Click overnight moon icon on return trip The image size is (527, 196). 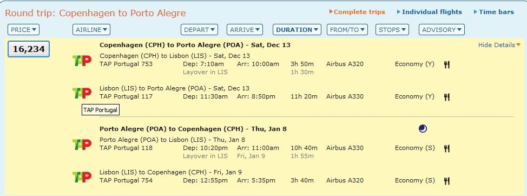click(423, 128)
